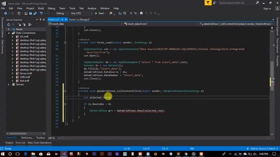
Task: Open the Analyze menu
Action: (92, 8)
